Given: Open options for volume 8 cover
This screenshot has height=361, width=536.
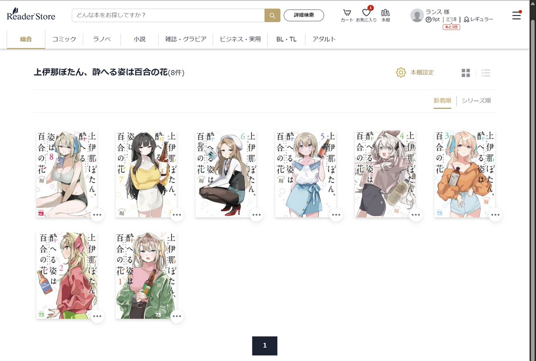Looking at the screenshot, I should pos(97,215).
